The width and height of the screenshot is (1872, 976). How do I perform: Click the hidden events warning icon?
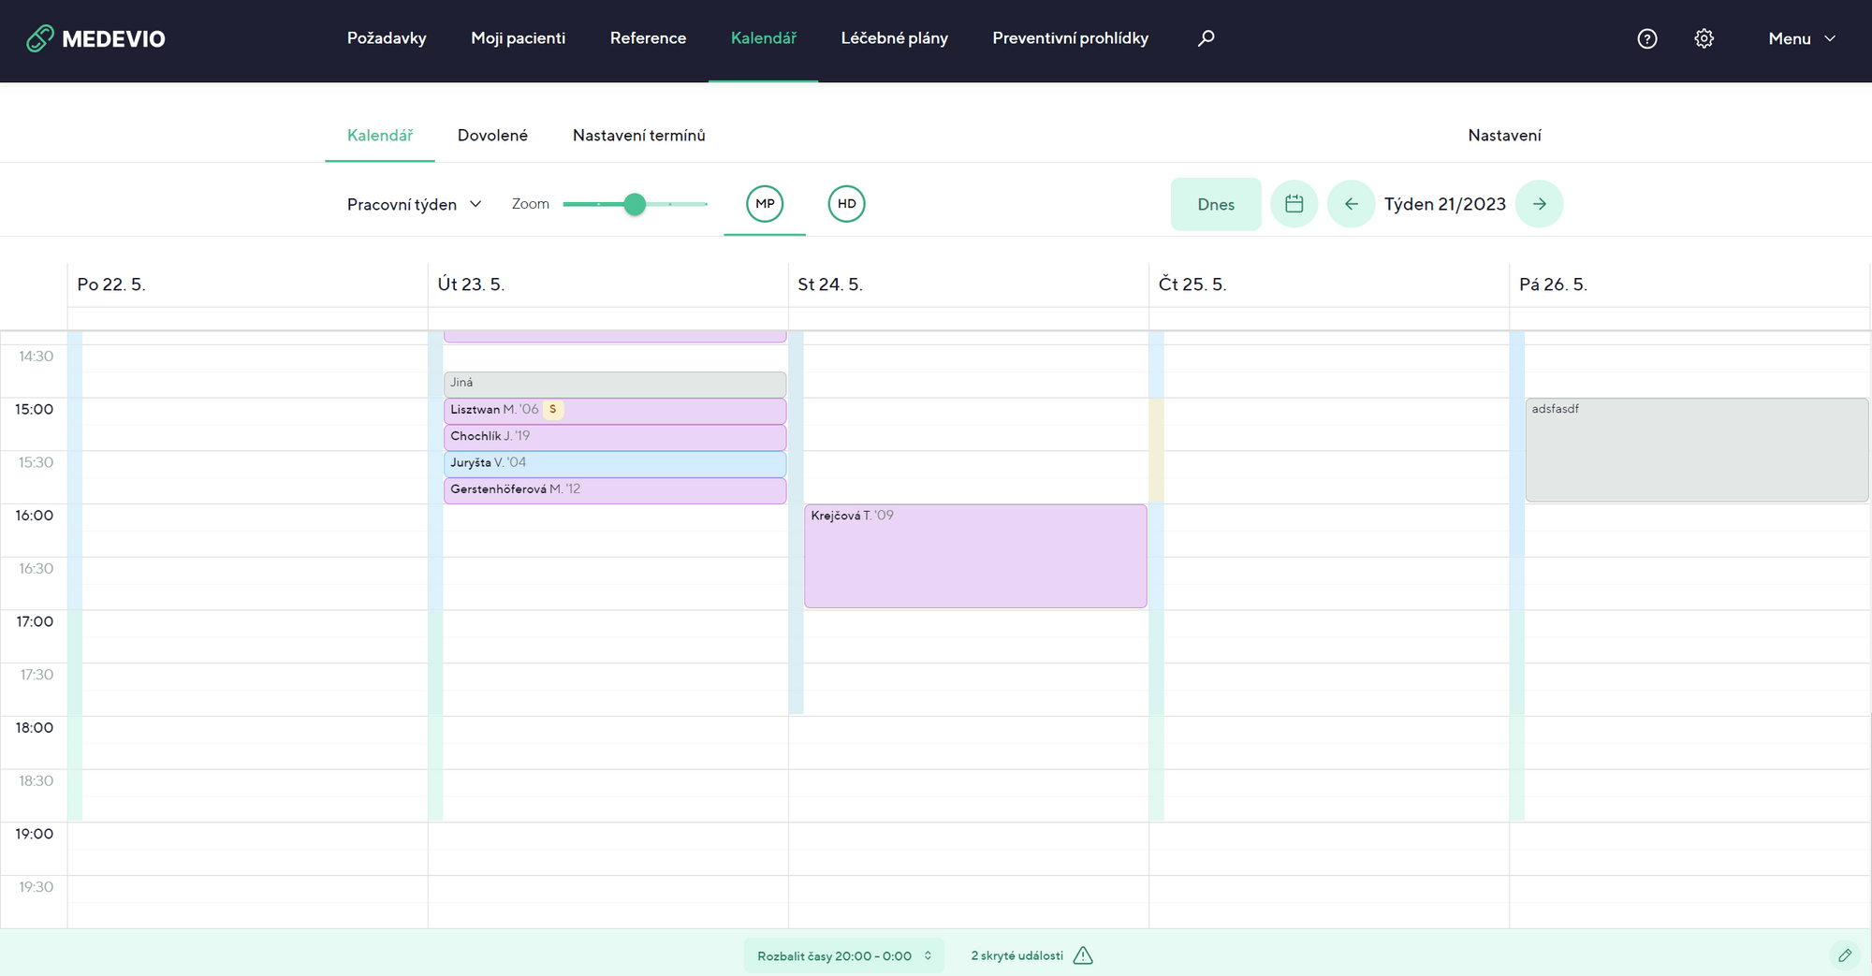[x=1083, y=955]
